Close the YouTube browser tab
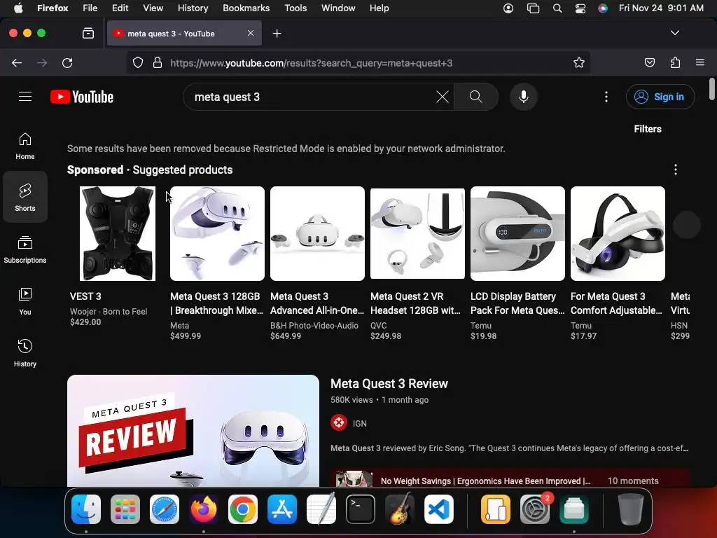The height and width of the screenshot is (538, 717). pyautogui.click(x=251, y=33)
